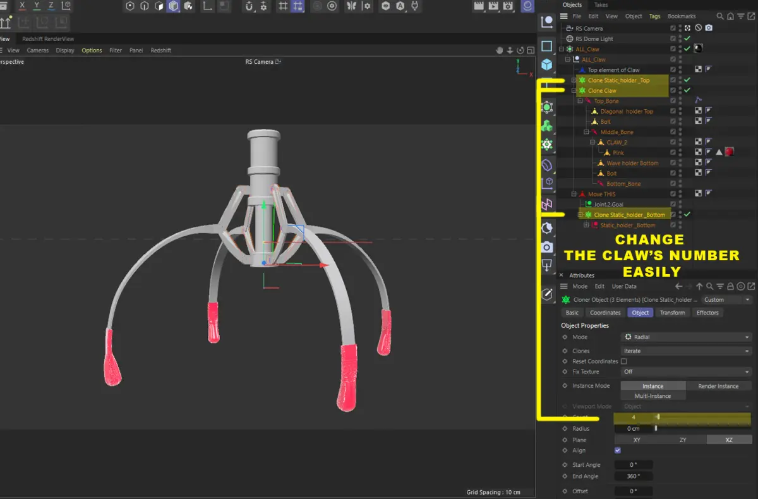Select the Camera tool in side palette
Viewport: 758px width, 499px height.
(547, 247)
